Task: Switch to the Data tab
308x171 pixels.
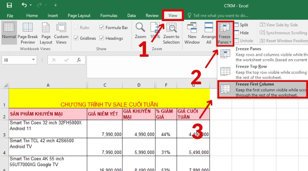Action: point(131,15)
